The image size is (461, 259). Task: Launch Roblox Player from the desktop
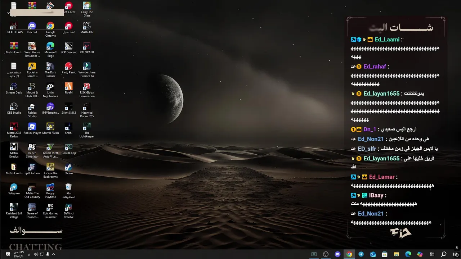pos(32,128)
